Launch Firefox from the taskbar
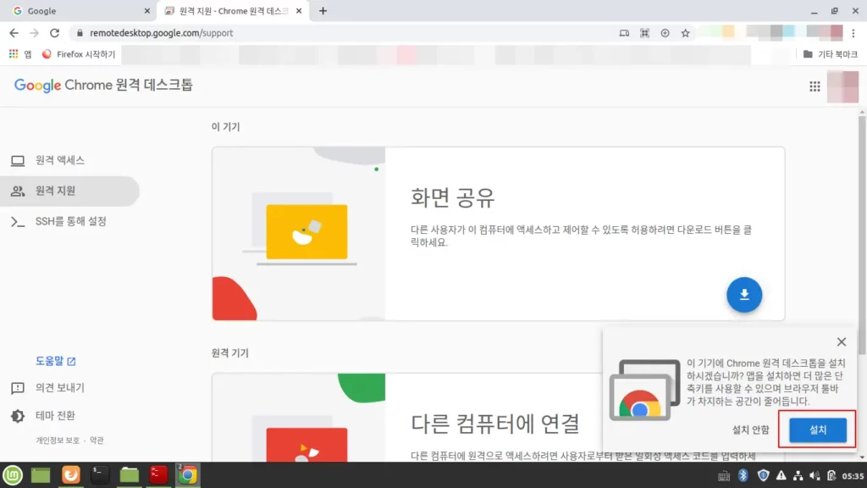This screenshot has width=867, height=488. [x=71, y=474]
